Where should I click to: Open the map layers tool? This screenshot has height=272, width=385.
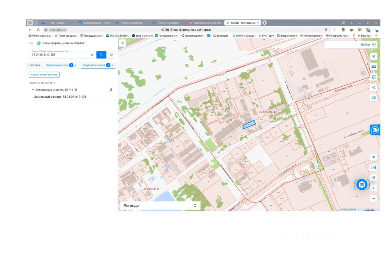click(x=374, y=56)
